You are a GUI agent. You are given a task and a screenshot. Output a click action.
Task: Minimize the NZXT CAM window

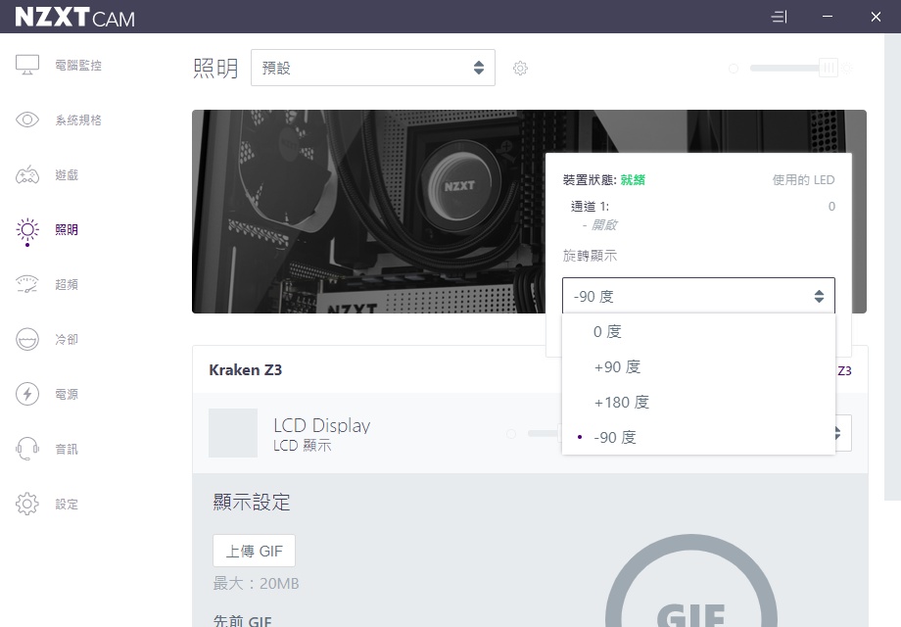click(x=828, y=17)
